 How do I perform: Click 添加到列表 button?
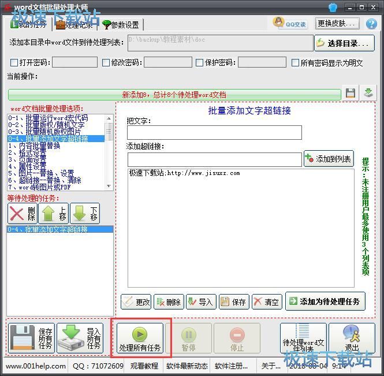pyautogui.click(x=329, y=159)
